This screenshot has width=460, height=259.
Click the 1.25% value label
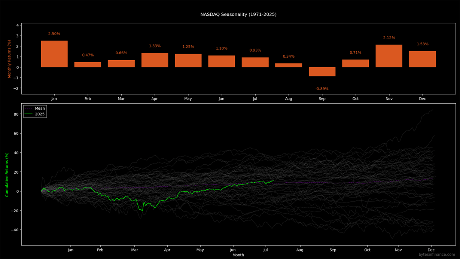(x=188, y=47)
